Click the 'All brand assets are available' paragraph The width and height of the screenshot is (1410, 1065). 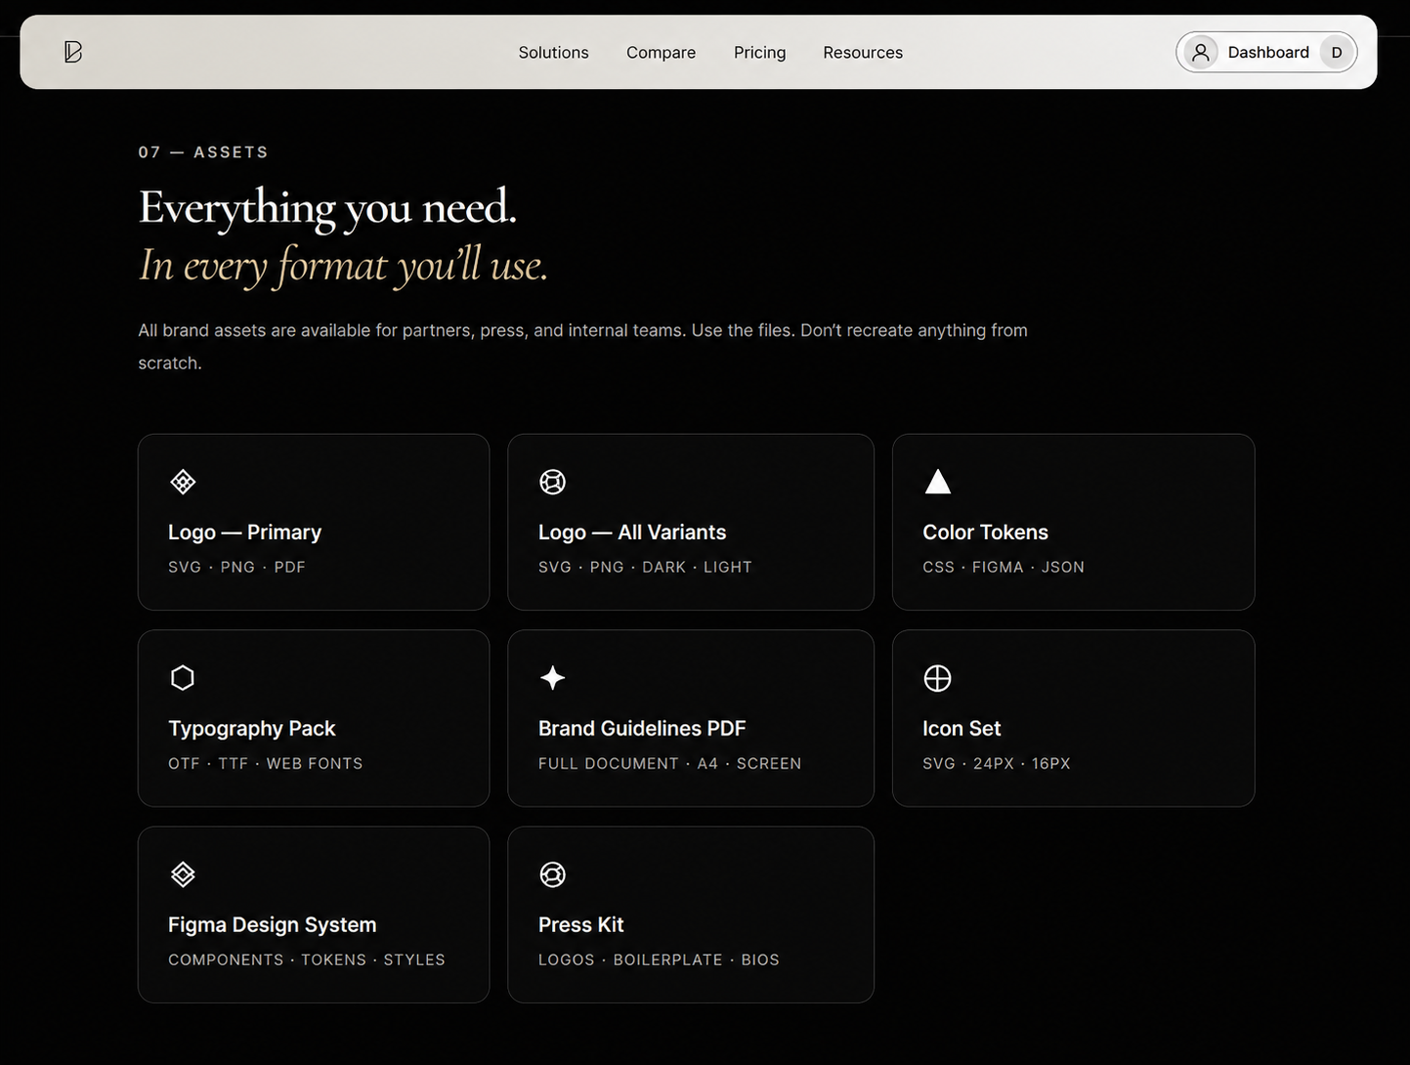click(582, 347)
